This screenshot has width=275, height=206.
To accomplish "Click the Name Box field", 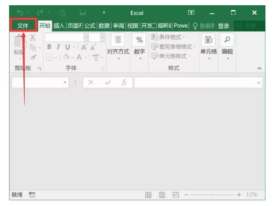I will pos(40,82).
